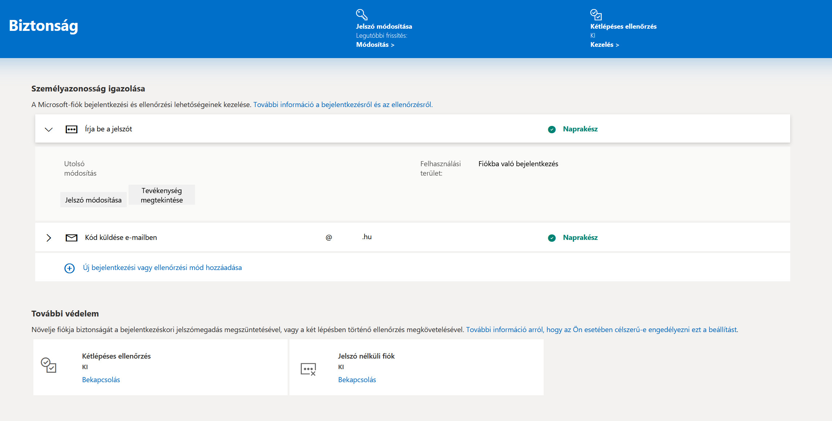Viewport: 832px width, 421px height.
Task: Click the Felhasználási terület label
Action: (441, 168)
